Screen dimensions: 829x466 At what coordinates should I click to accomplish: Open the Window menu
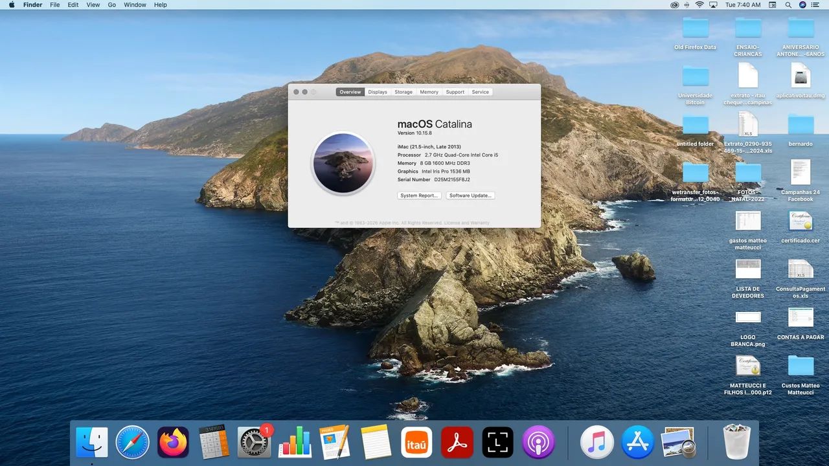coord(135,5)
